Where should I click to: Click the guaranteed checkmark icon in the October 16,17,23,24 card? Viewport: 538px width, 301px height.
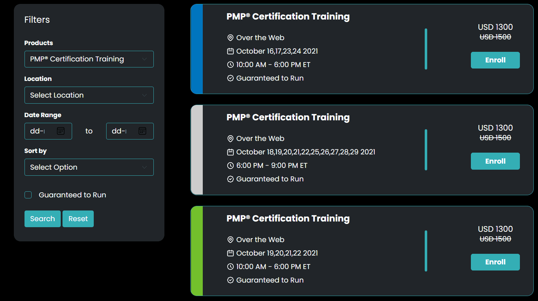[x=230, y=78]
